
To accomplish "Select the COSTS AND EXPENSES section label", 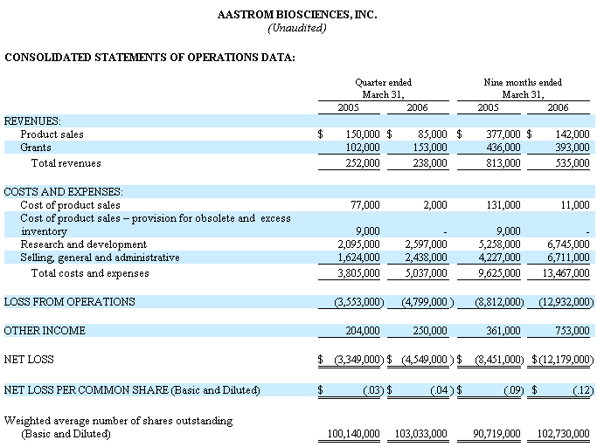I will tap(63, 191).
